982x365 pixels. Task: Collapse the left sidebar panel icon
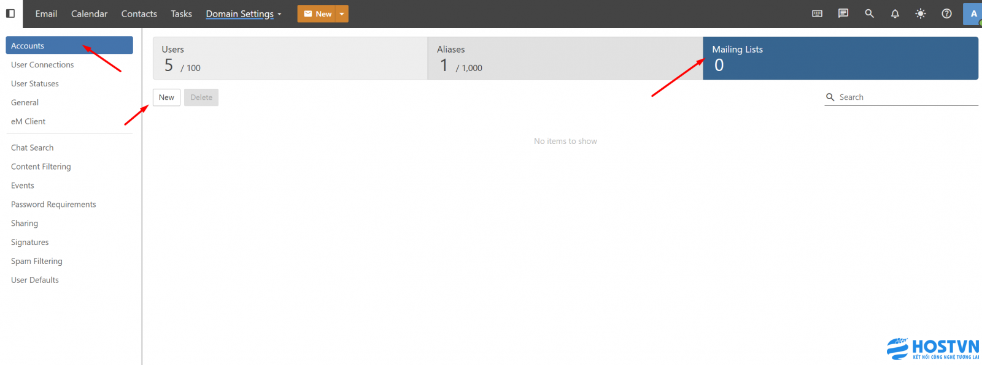(x=10, y=13)
